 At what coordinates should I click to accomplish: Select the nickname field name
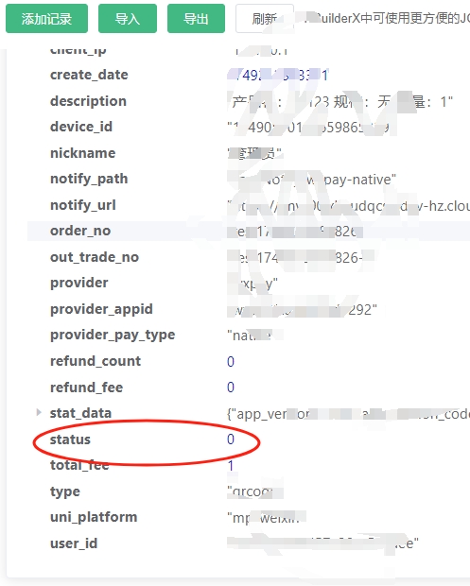82,153
